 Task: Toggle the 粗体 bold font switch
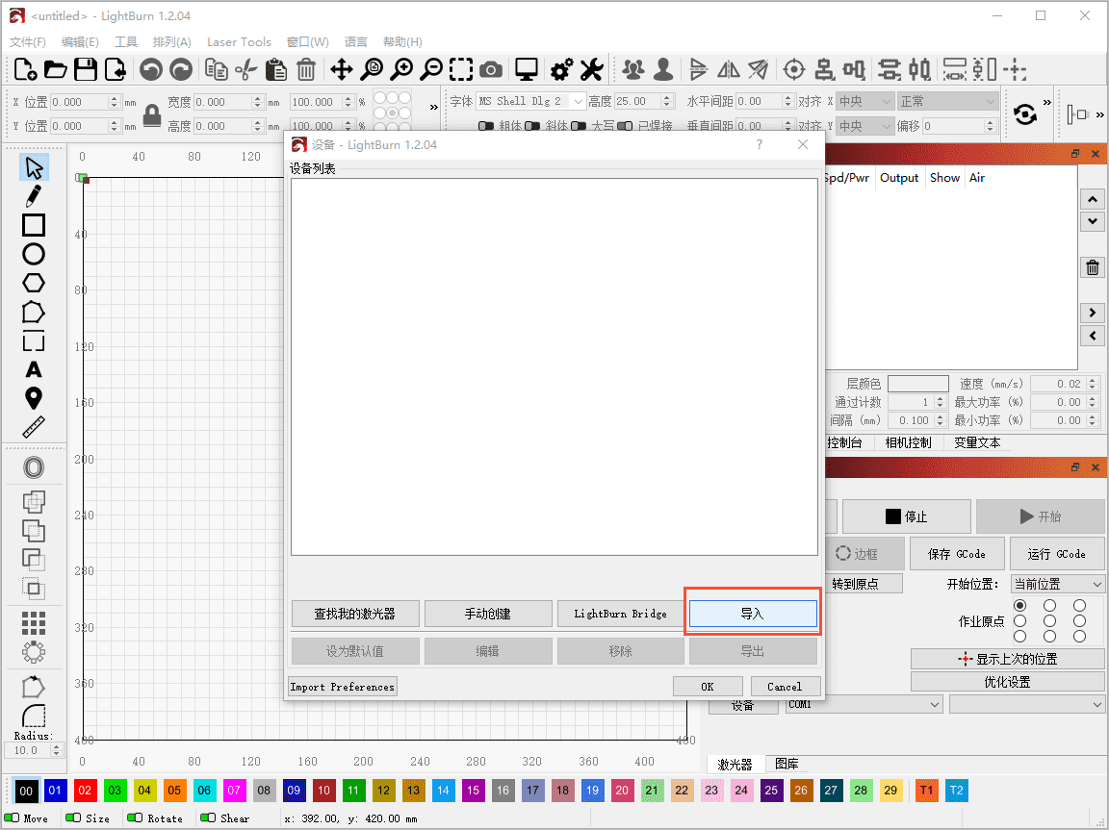pyautogui.click(x=486, y=126)
